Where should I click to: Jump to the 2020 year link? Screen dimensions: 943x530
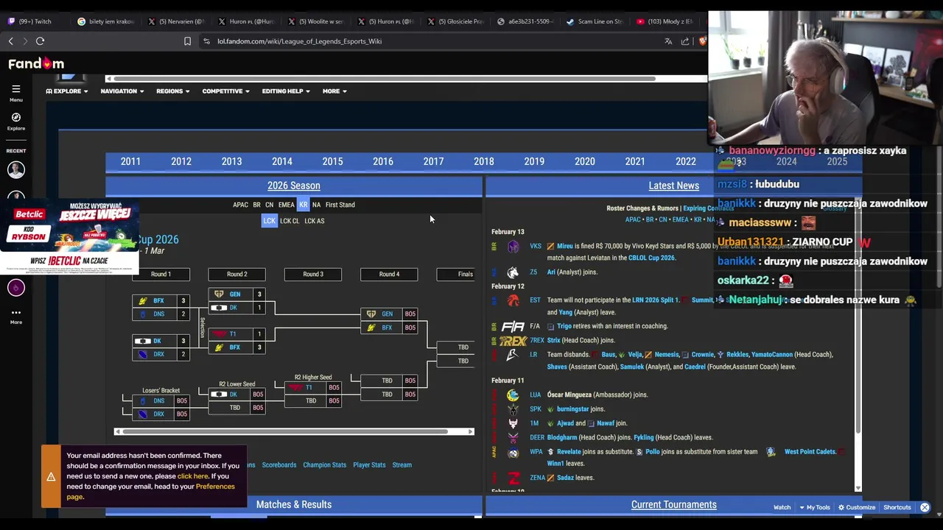point(584,161)
